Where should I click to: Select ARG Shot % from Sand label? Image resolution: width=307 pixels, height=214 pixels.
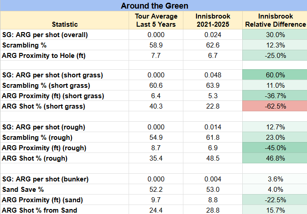pos(39,210)
